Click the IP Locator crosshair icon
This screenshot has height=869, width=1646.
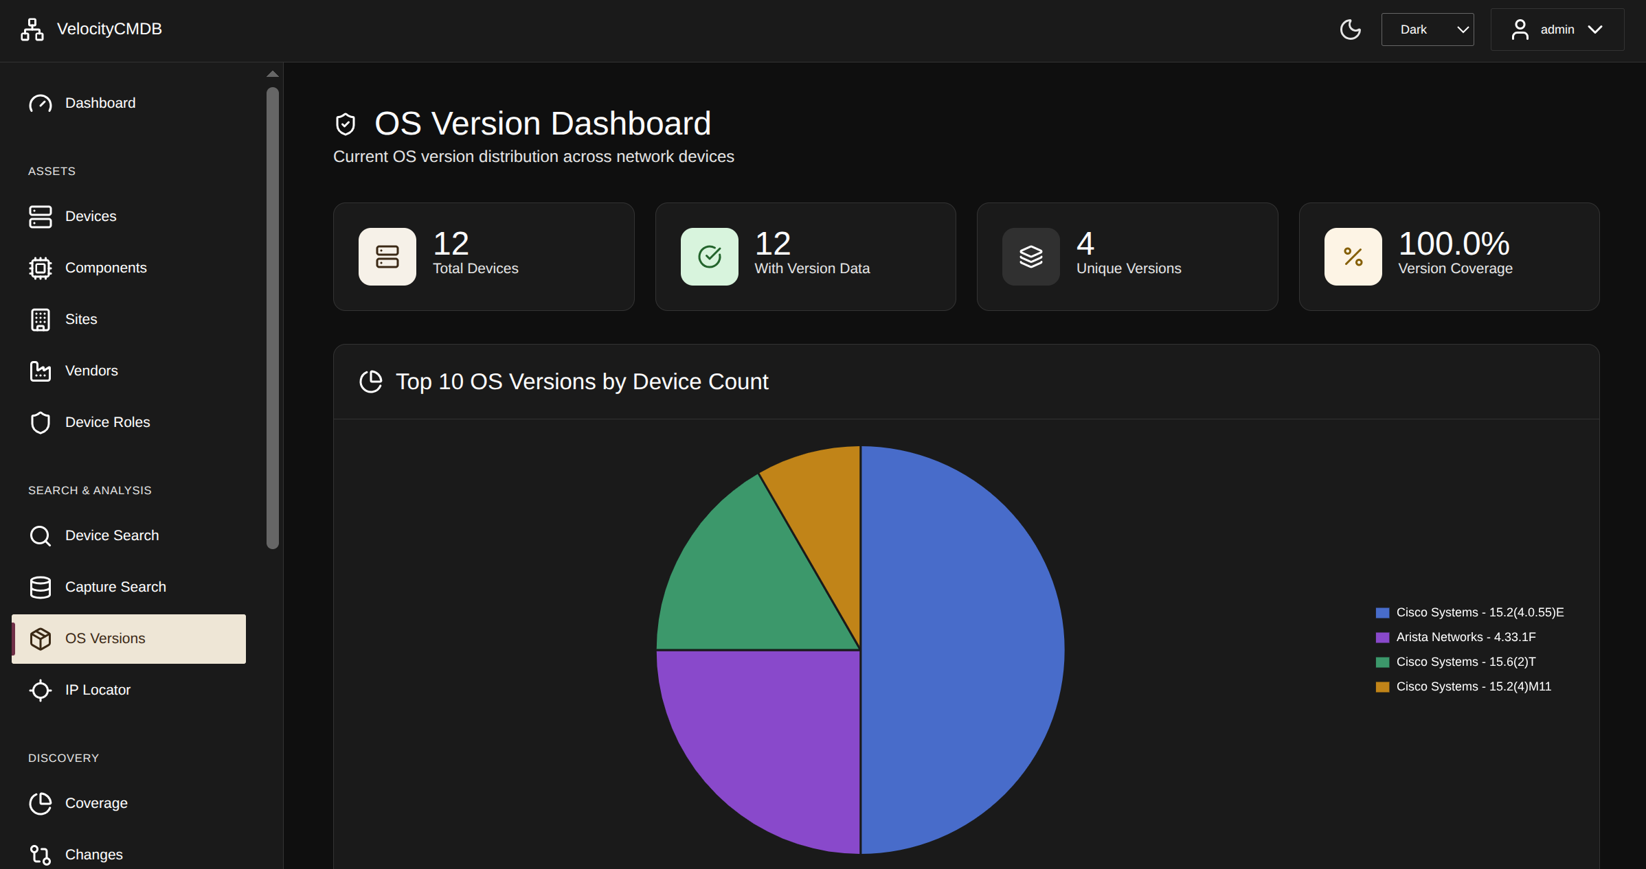pyautogui.click(x=41, y=690)
